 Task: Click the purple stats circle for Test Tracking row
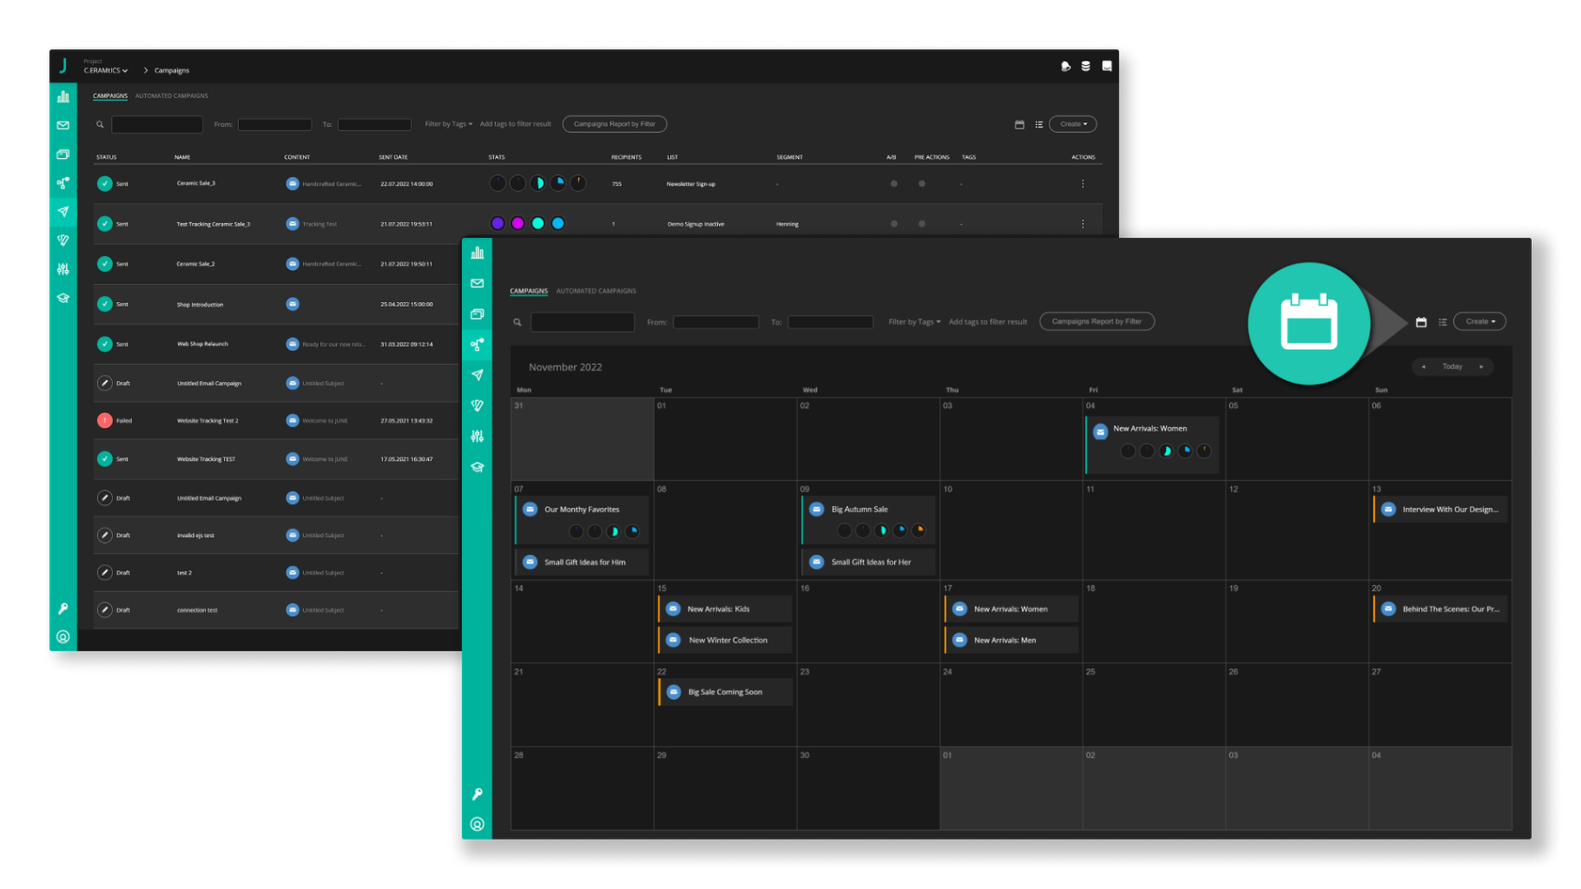498,224
